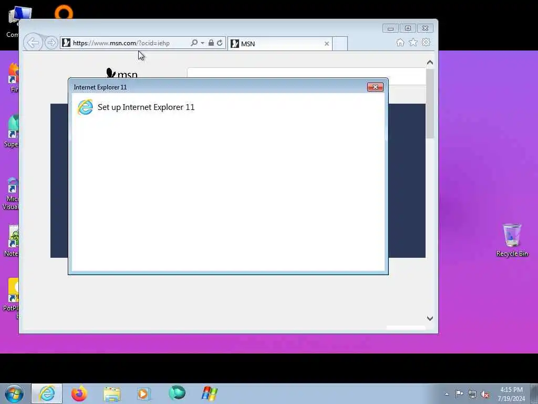Close the Internet Explorer browser window
The image size is (538, 404).
tap(425, 28)
